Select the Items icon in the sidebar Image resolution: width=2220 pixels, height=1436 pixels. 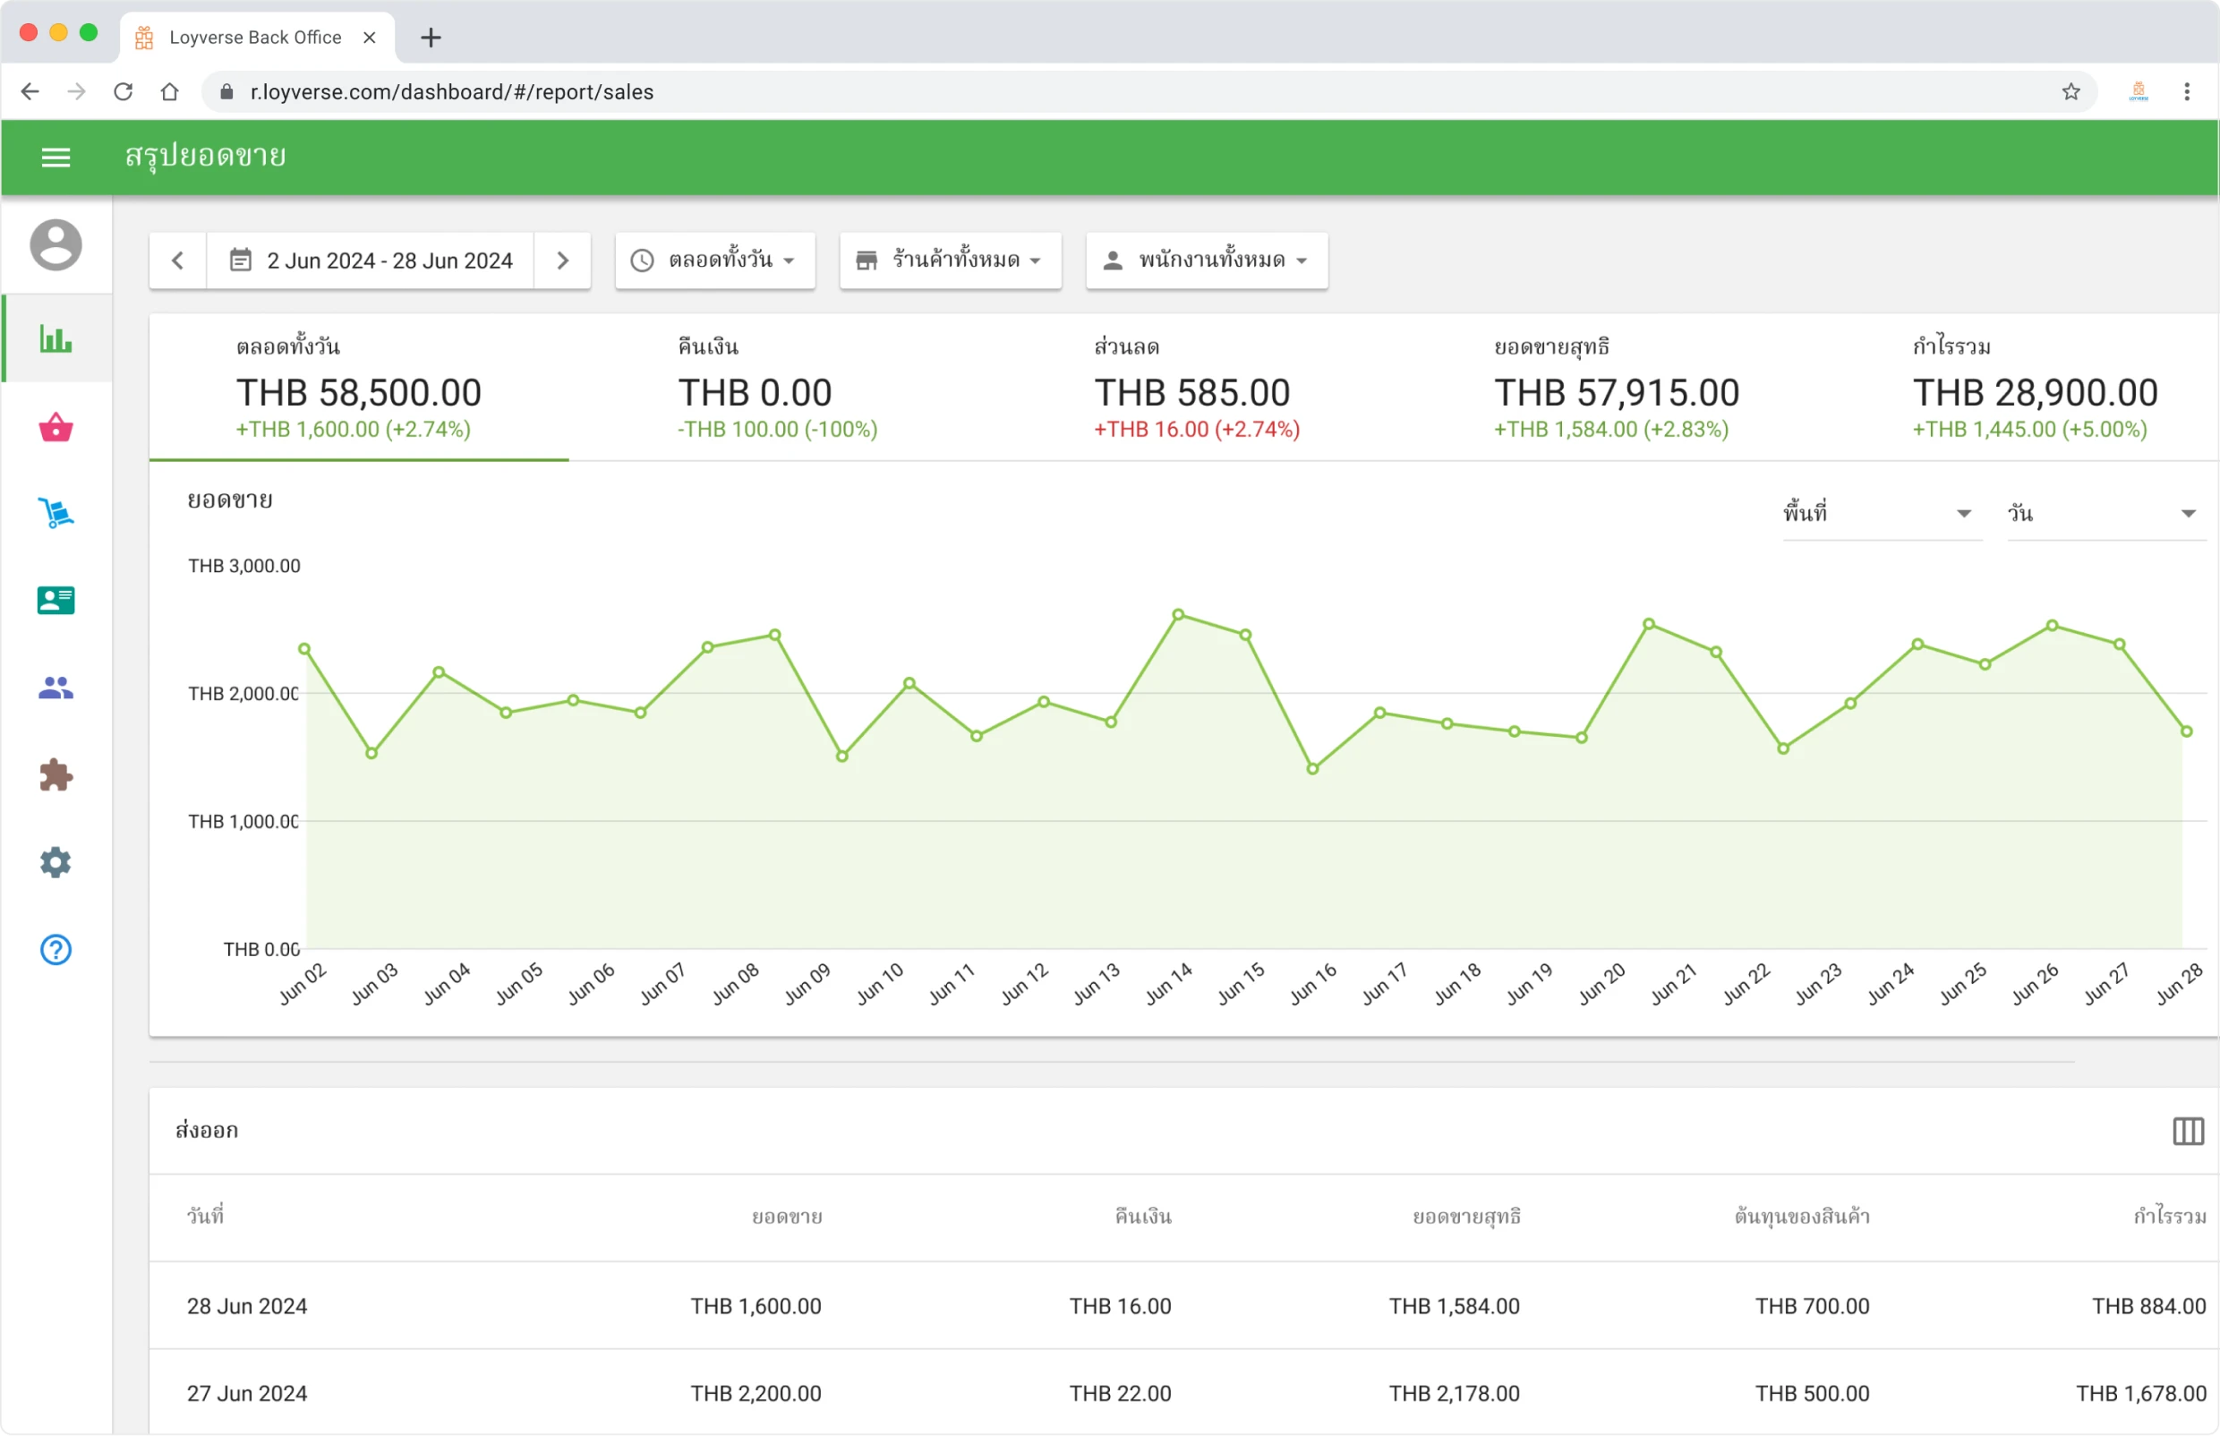[55, 427]
